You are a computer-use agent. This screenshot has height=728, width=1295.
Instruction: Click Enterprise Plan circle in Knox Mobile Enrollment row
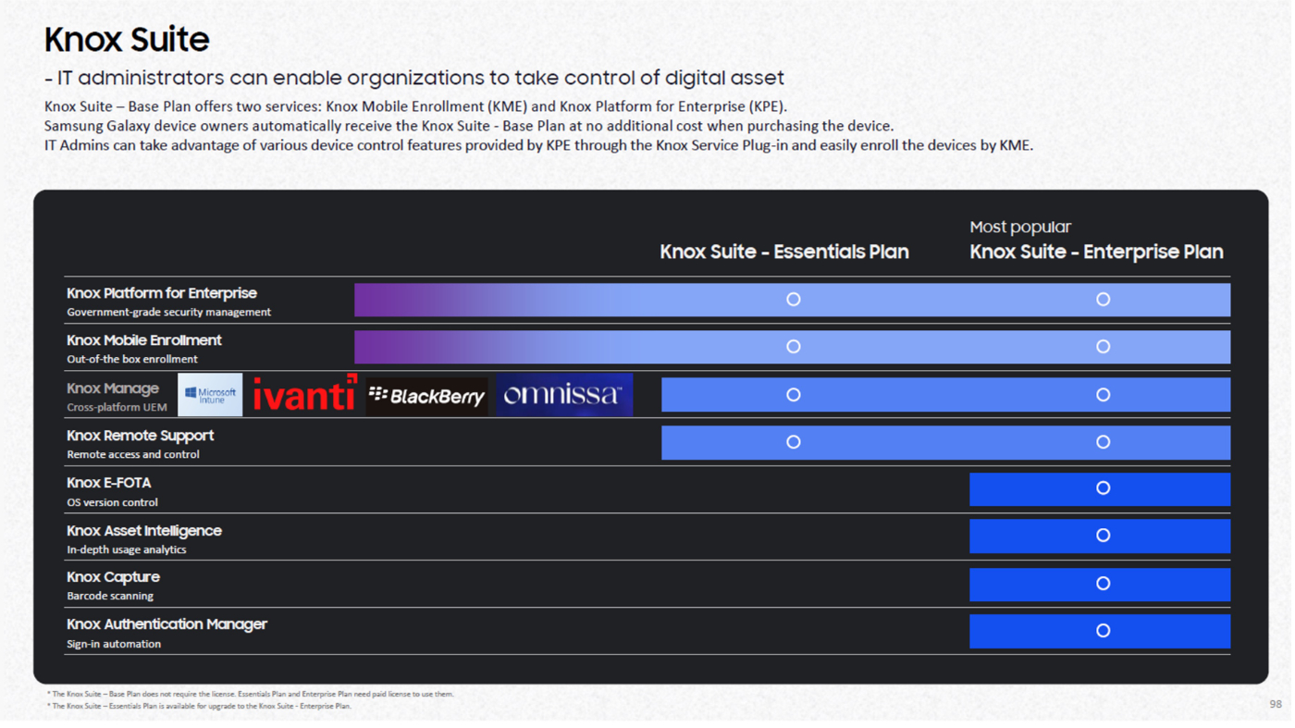tap(1103, 347)
